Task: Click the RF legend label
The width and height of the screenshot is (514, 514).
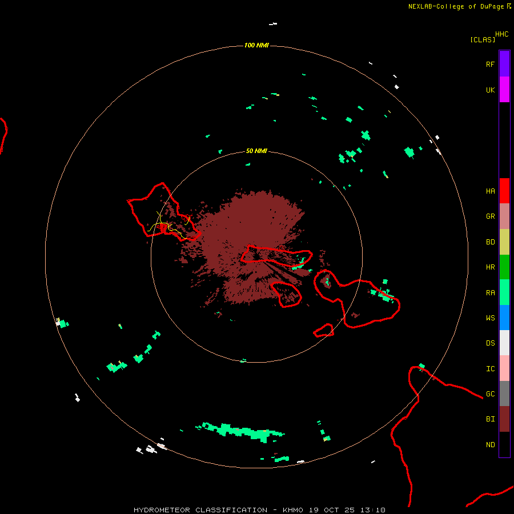Action: pos(490,64)
